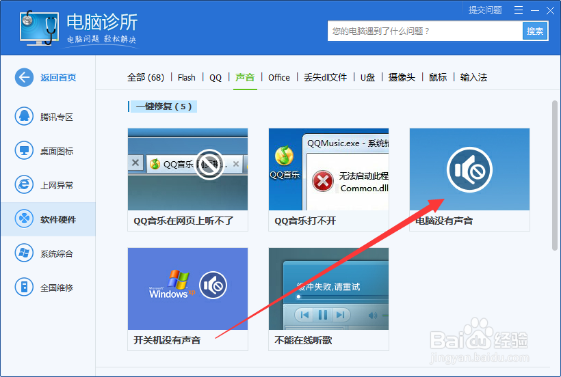Open the 不能在线听歌 player thumbnail
Viewport: 561px width, 377px height.
pos(328,289)
